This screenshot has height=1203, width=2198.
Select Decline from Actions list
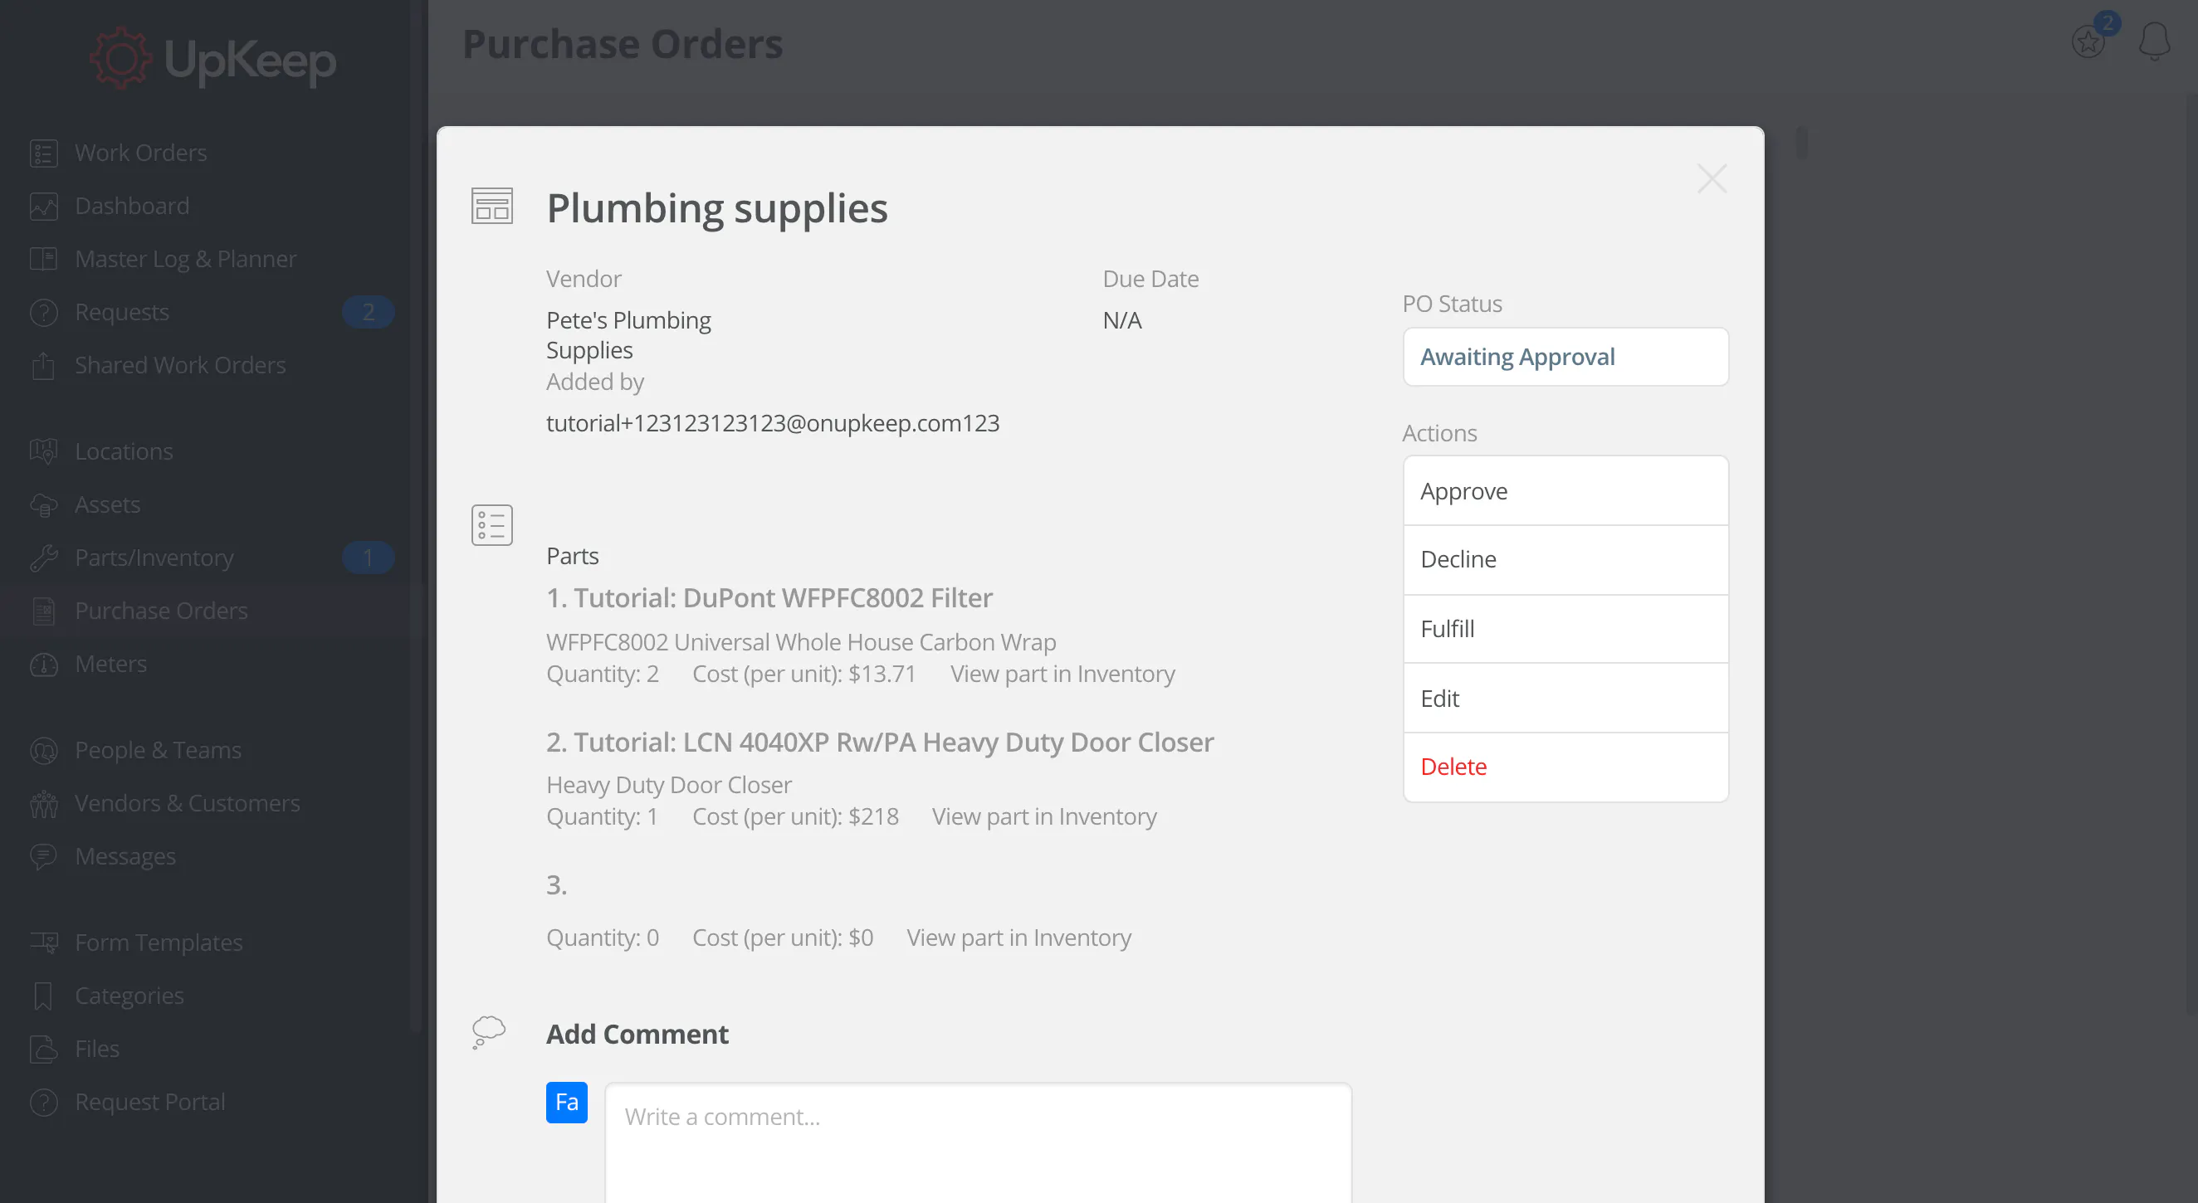pyautogui.click(x=1565, y=559)
